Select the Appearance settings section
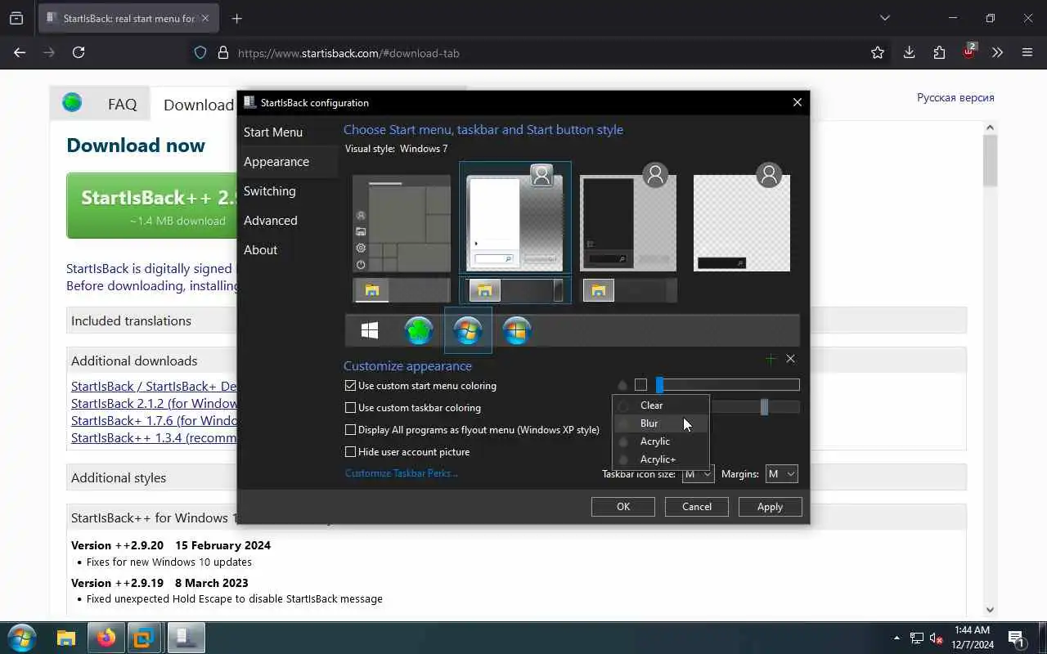 pyautogui.click(x=288, y=161)
